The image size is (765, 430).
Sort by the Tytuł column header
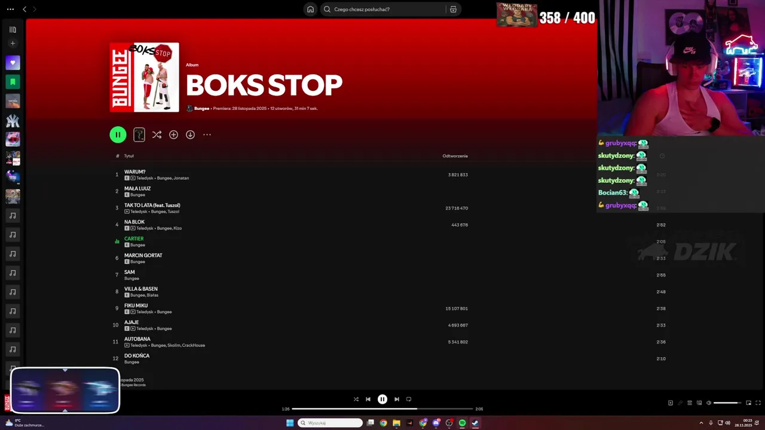(x=128, y=156)
